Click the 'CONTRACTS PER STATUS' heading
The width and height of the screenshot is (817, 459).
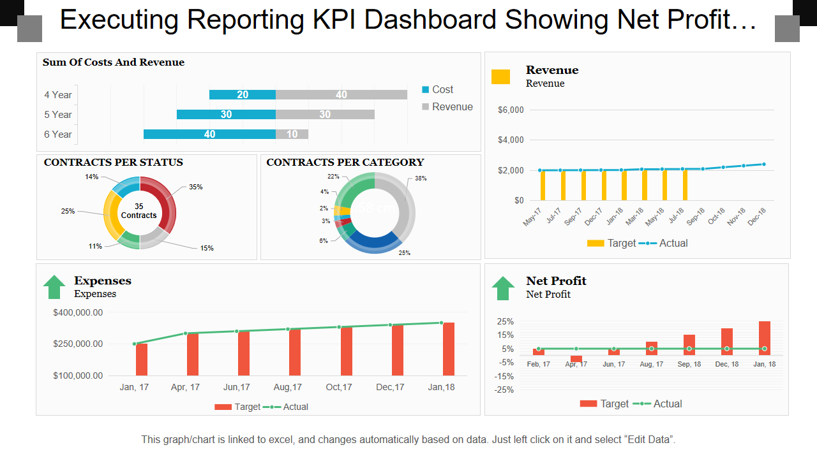pos(114,163)
